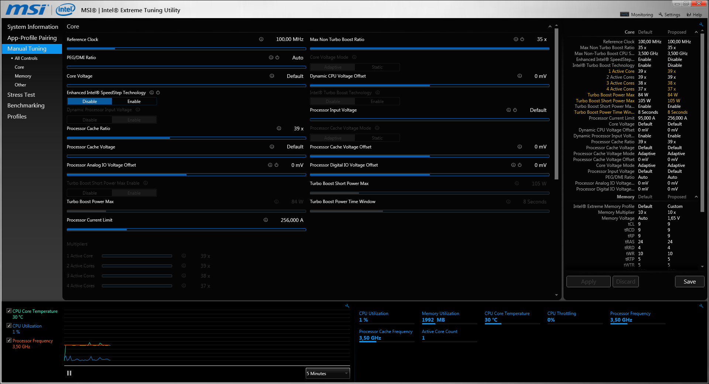Collapse the Core section in the main panel

point(550,27)
